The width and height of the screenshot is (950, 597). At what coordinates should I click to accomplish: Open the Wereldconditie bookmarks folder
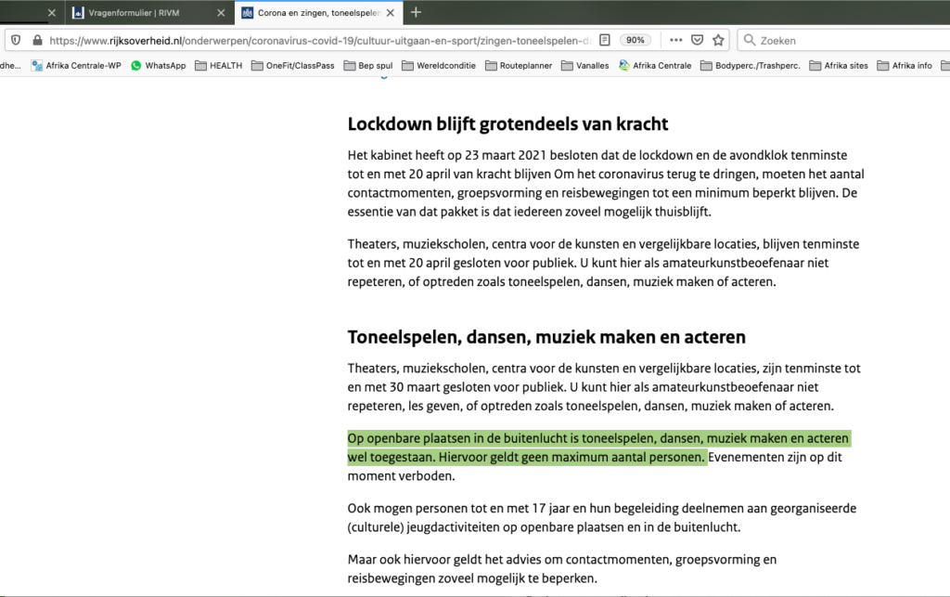(x=439, y=66)
